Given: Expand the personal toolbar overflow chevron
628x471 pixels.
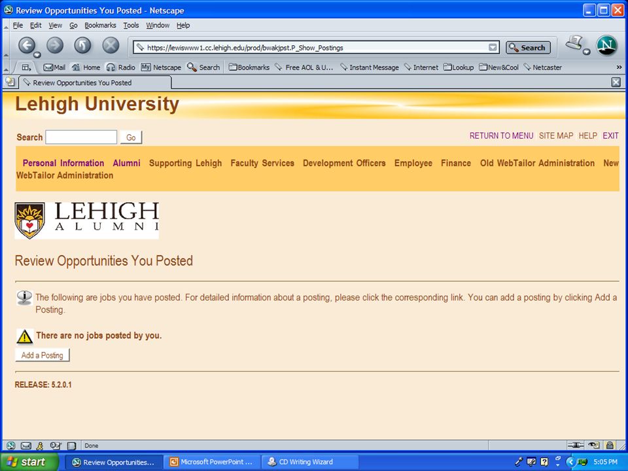Looking at the screenshot, I should pos(619,67).
